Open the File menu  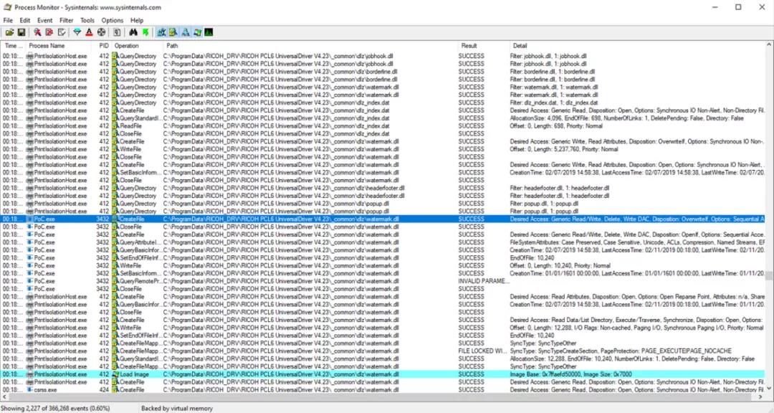[8, 20]
